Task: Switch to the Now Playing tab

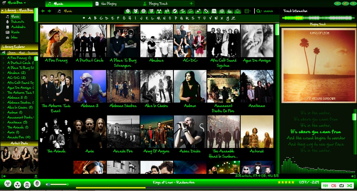Action: click(109, 3)
